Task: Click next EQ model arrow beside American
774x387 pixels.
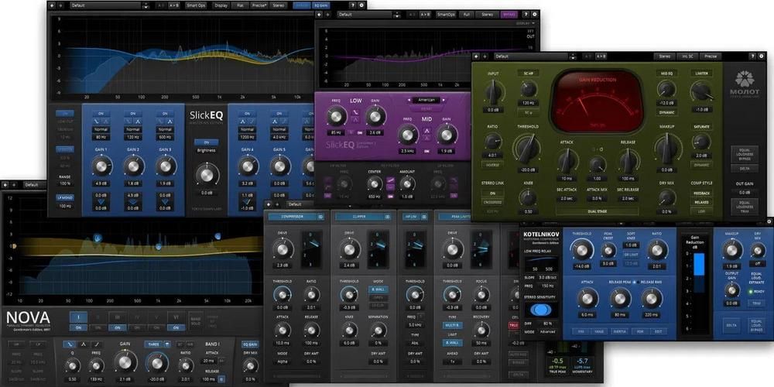Action: pyautogui.click(x=444, y=100)
